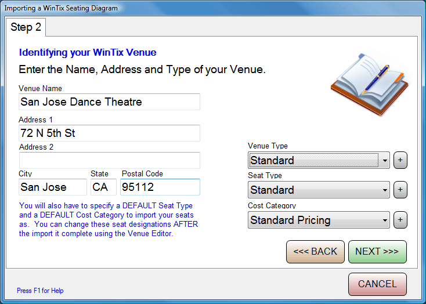Click the Seat Type label
The height and width of the screenshot is (304, 426).
[265, 176]
